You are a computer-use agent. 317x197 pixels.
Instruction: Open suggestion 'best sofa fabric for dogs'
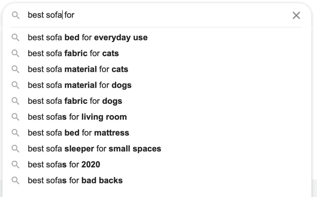[75, 101]
